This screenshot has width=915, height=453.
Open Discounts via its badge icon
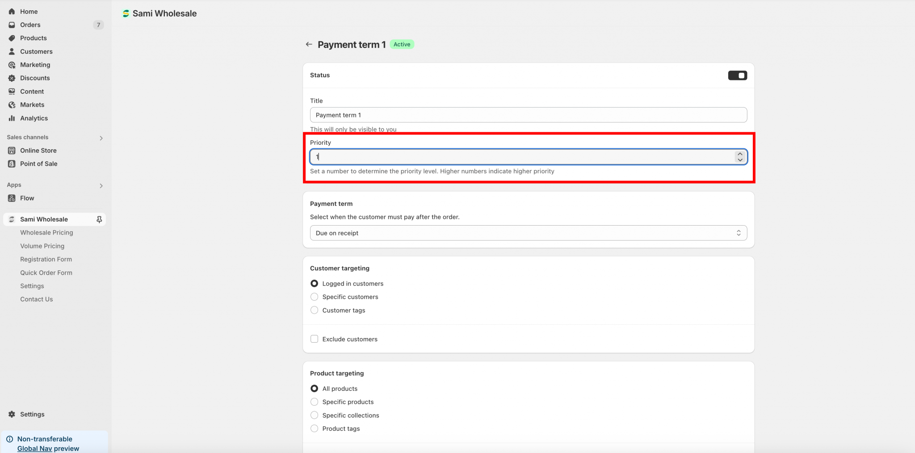[x=12, y=78]
